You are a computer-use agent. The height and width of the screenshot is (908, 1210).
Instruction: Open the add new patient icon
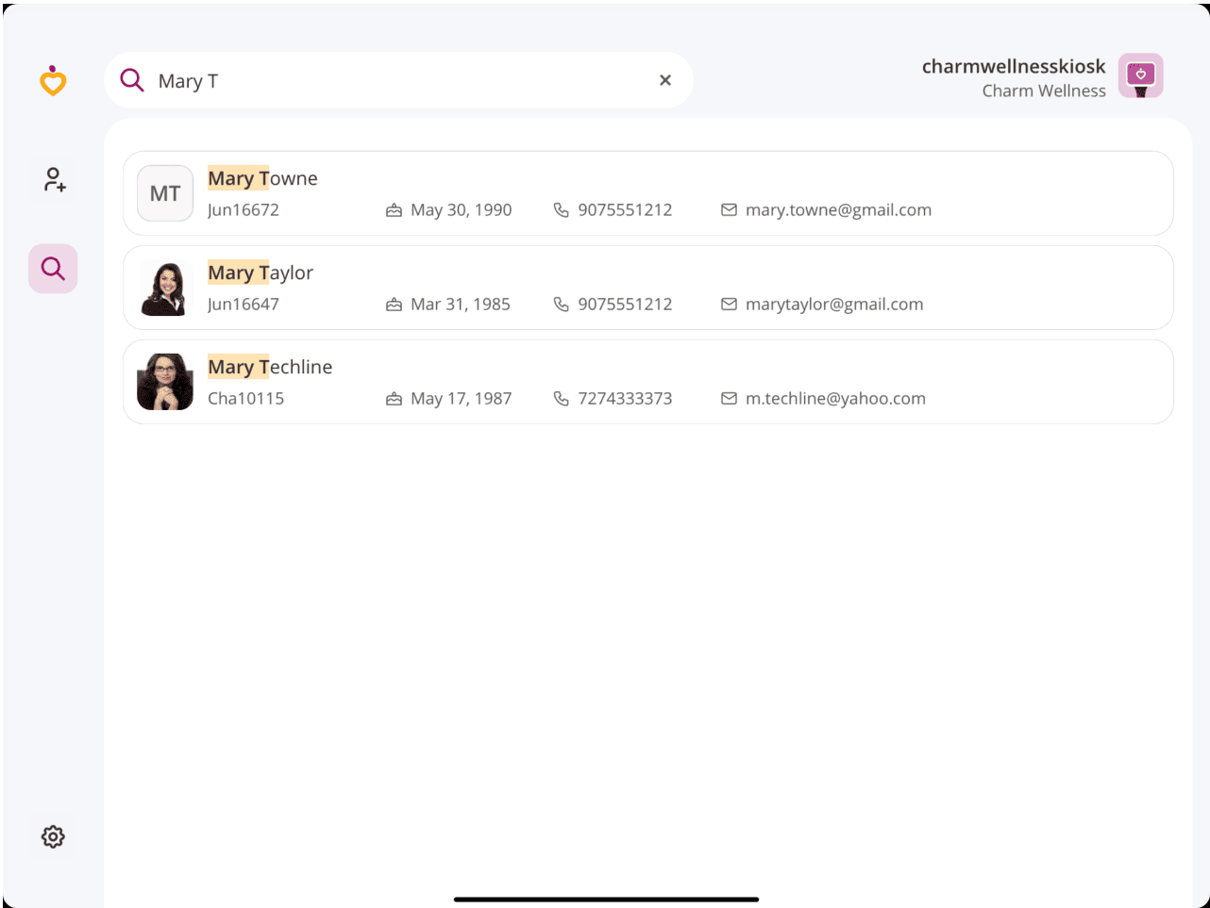pyautogui.click(x=54, y=179)
